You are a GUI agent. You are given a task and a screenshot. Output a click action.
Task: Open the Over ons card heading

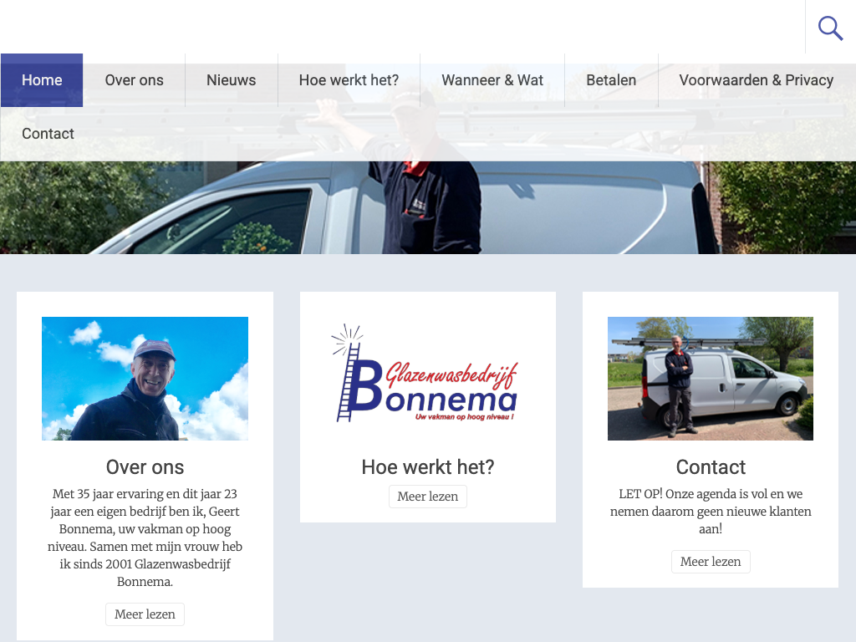[x=145, y=467]
